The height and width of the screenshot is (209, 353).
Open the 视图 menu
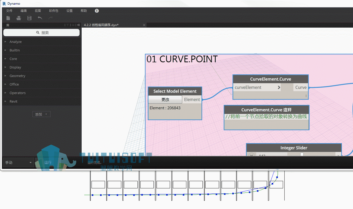[38, 11]
